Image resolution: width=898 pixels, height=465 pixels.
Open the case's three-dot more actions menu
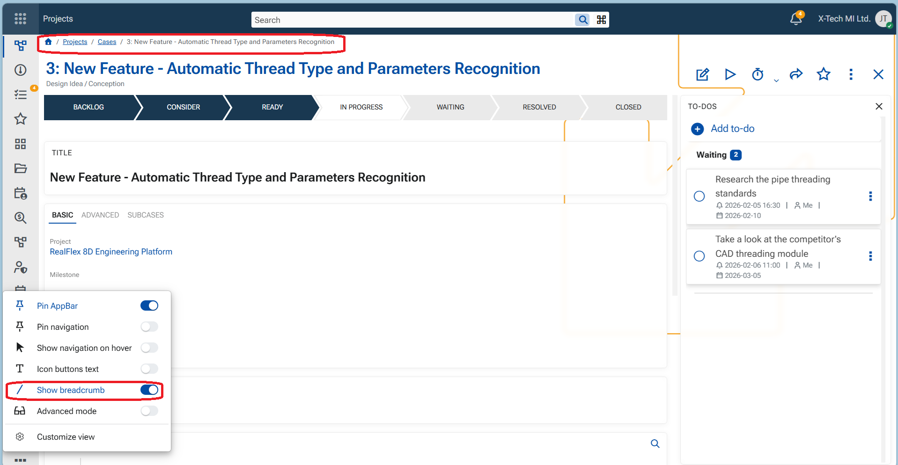[851, 74]
